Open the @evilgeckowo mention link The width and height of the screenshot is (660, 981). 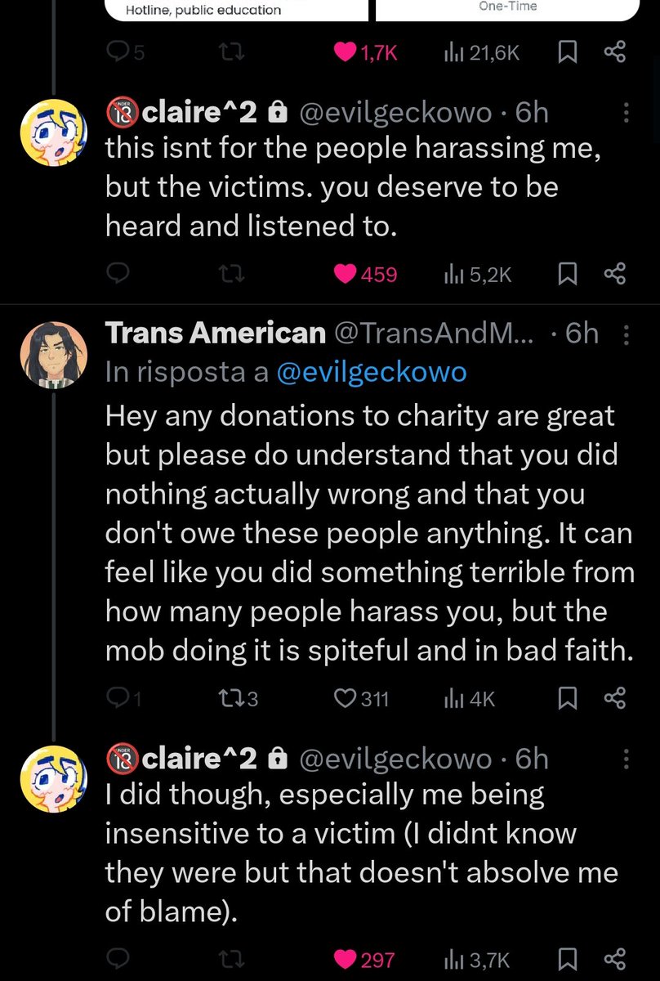click(x=372, y=372)
